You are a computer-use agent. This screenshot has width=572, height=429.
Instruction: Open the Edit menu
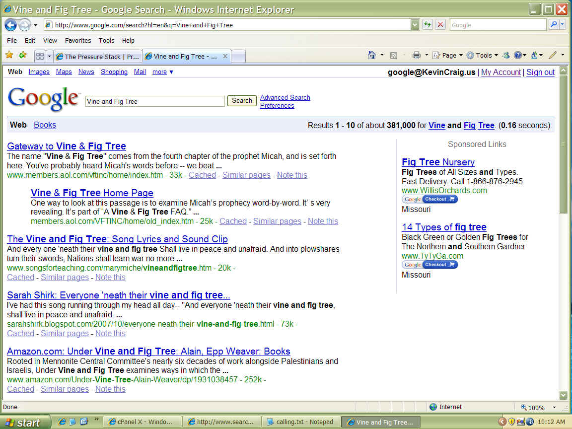[x=30, y=41]
